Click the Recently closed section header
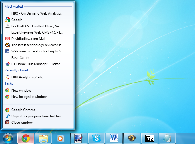 point(16,70)
